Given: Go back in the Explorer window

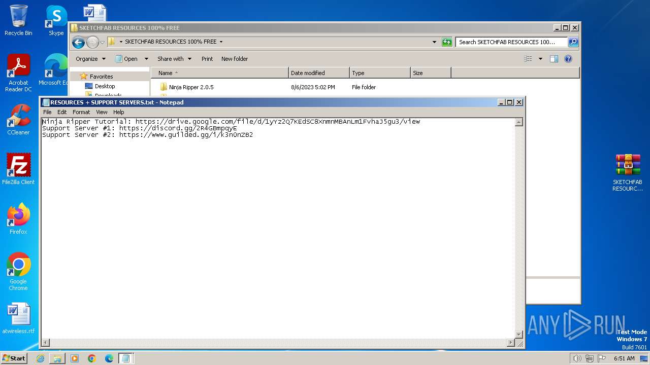Looking at the screenshot, I should point(78,42).
